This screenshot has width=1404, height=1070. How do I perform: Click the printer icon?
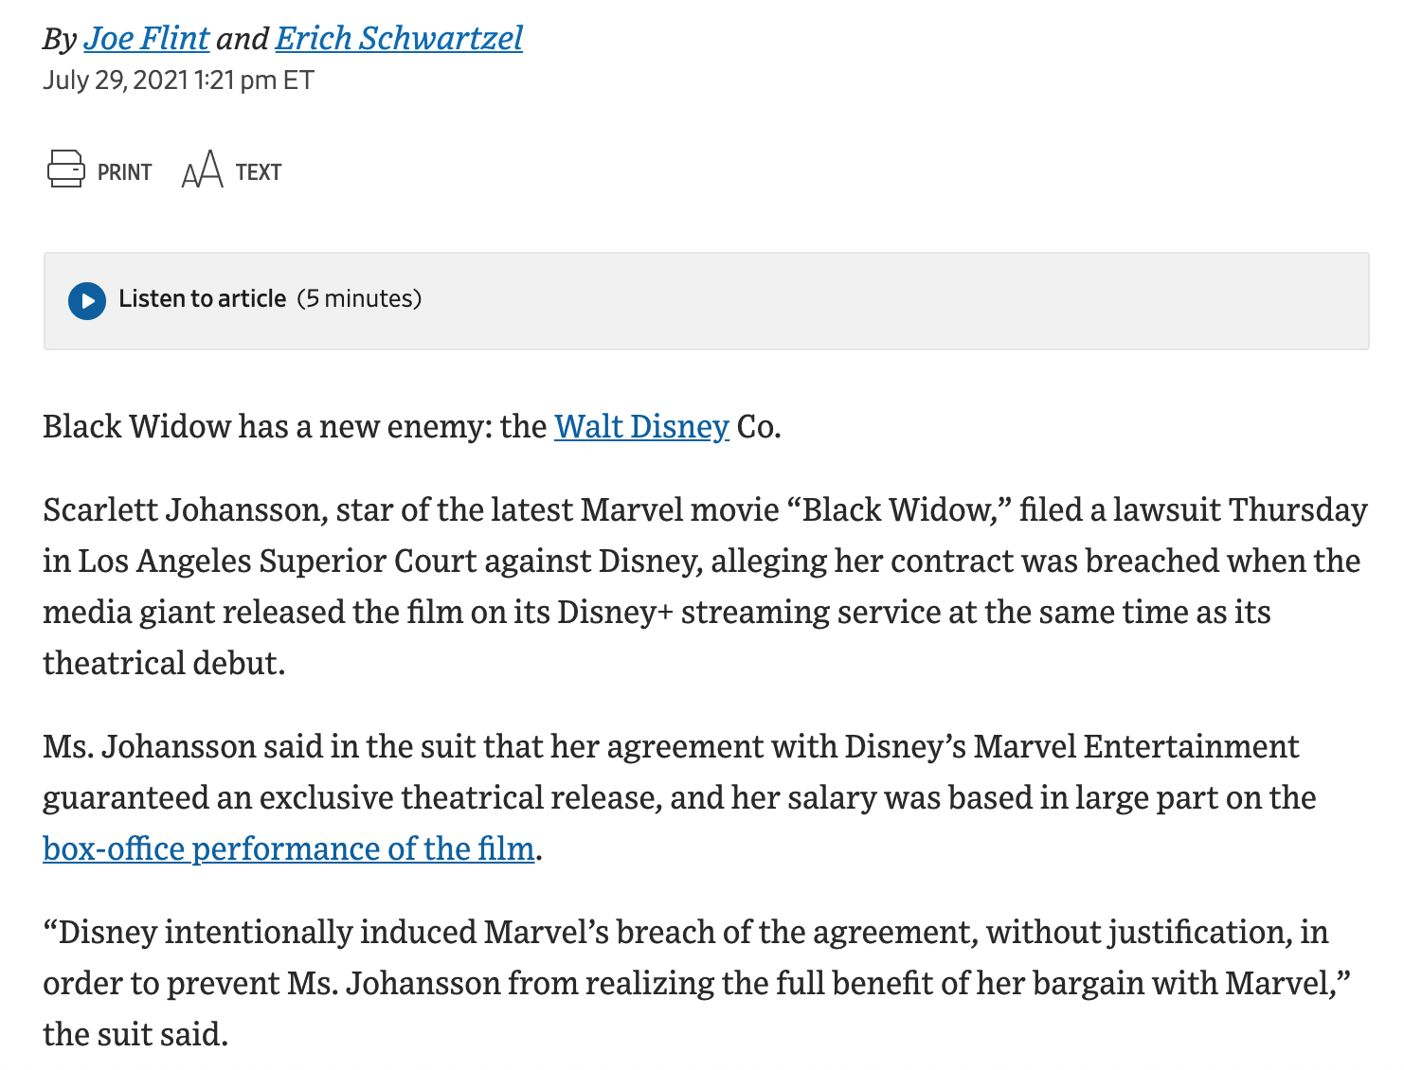[65, 169]
